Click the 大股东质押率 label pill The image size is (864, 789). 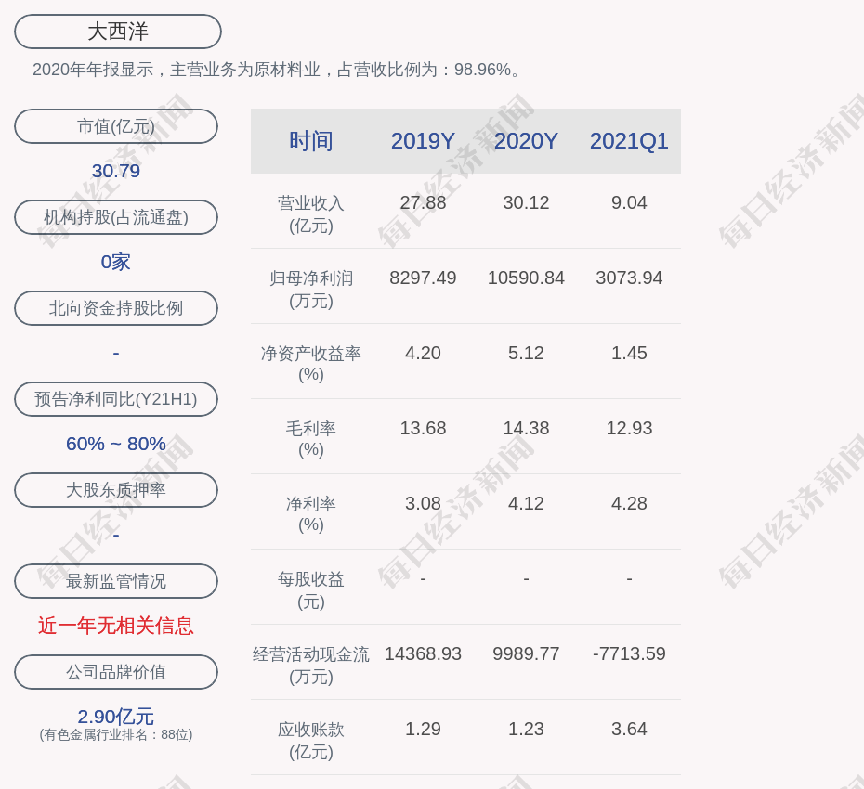coord(116,489)
